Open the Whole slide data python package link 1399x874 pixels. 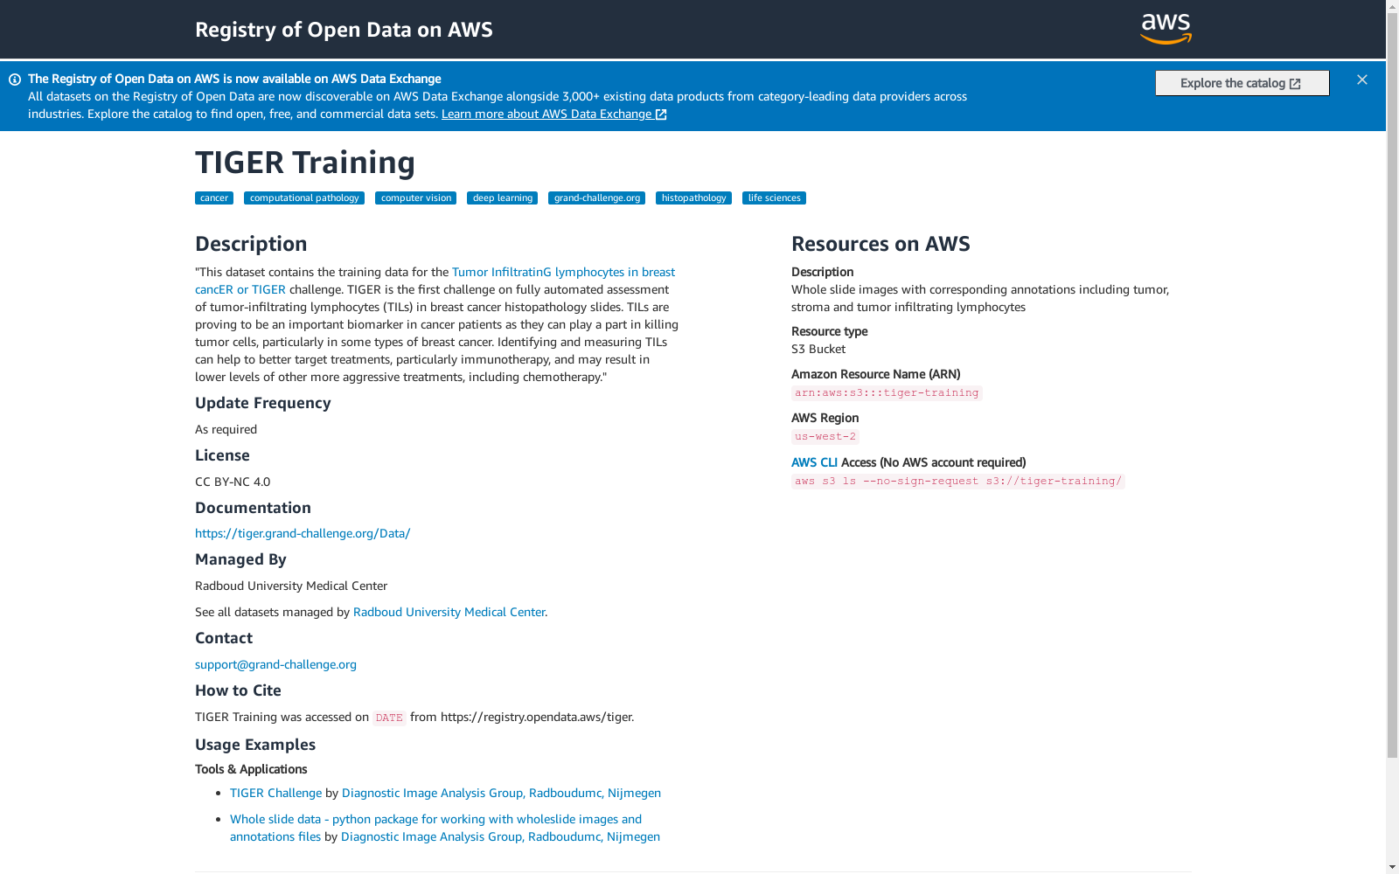pos(435,820)
